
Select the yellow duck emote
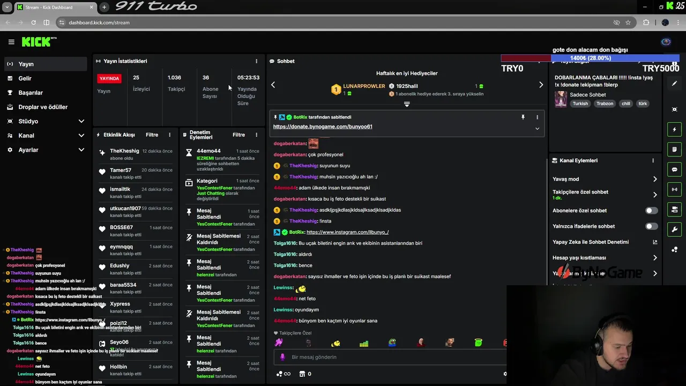pos(335,343)
